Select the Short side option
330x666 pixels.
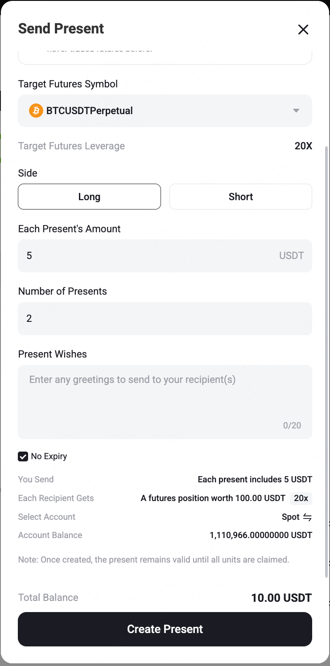coord(241,197)
